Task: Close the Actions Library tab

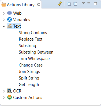Action: (x=38, y=5)
